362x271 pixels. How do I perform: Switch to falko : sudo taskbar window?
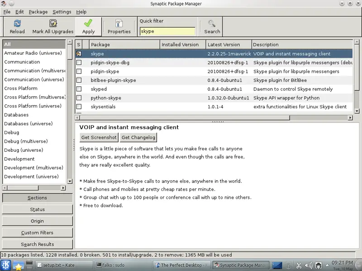coord(124,265)
